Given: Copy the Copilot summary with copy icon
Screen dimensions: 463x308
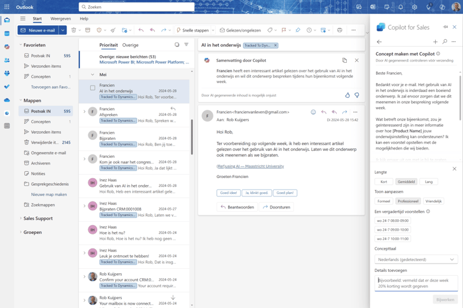Looking at the screenshot, I should 345,60.
